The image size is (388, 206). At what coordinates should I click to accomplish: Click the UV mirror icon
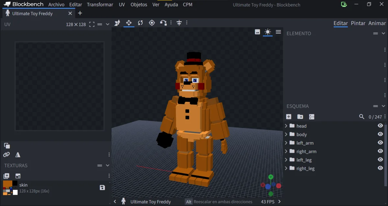pyautogui.click(x=18, y=155)
